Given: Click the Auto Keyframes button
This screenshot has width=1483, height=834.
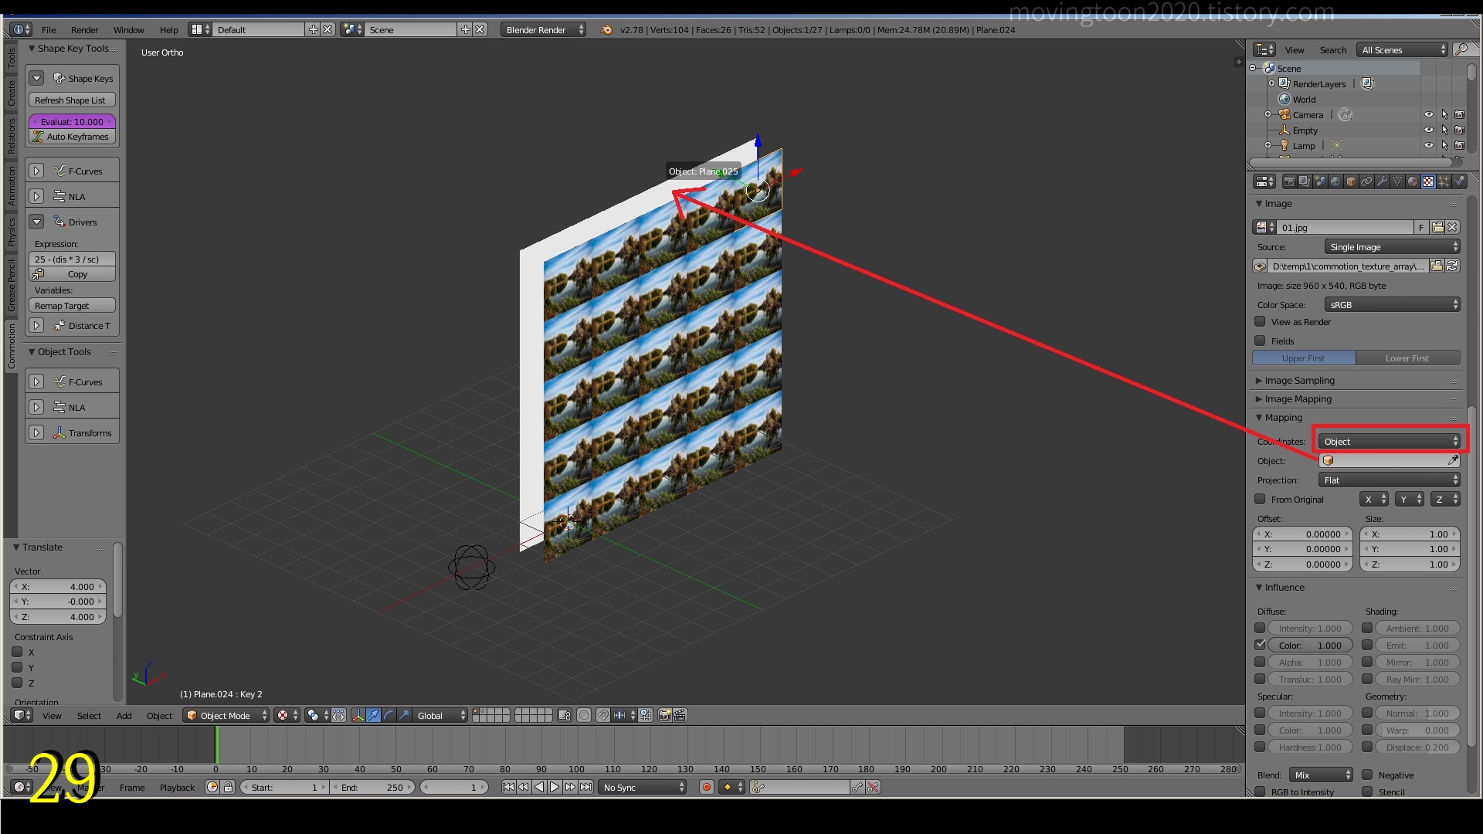Looking at the screenshot, I should (x=72, y=137).
